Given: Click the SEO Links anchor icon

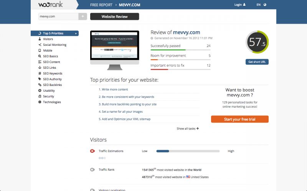Looking at the screenshot, I should (x=40, y=68).
